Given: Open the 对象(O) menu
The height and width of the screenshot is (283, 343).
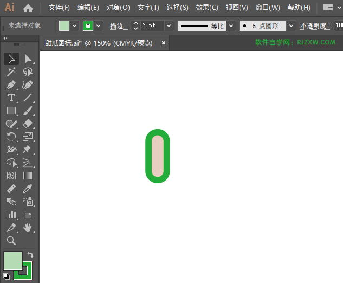Looking at the screenshot, I should point(118,8).
